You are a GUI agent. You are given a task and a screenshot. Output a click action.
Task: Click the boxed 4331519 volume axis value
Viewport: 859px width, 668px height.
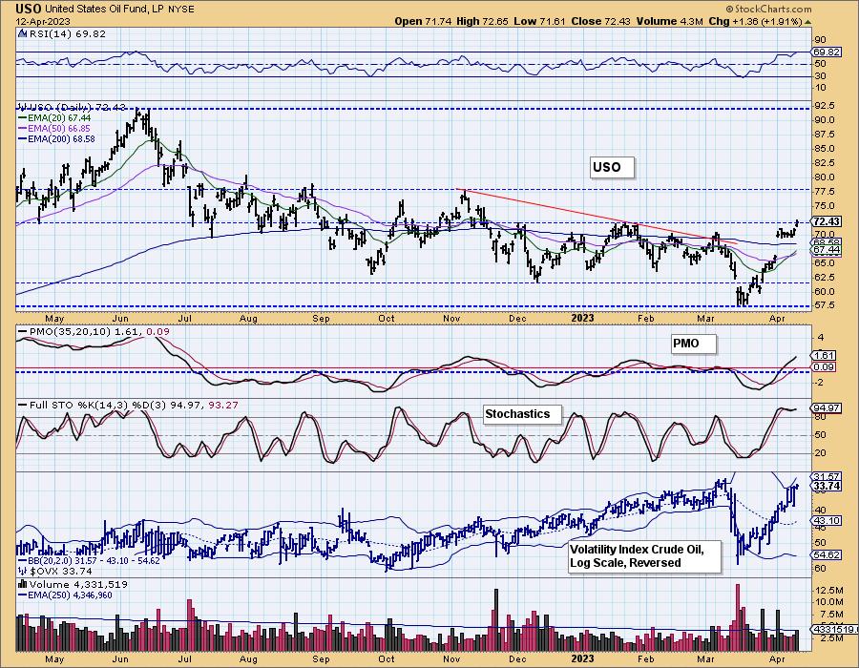(833, 630)
